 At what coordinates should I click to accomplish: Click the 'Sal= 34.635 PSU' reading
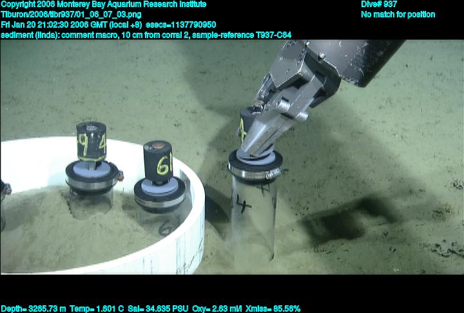(x=158, y=309)
